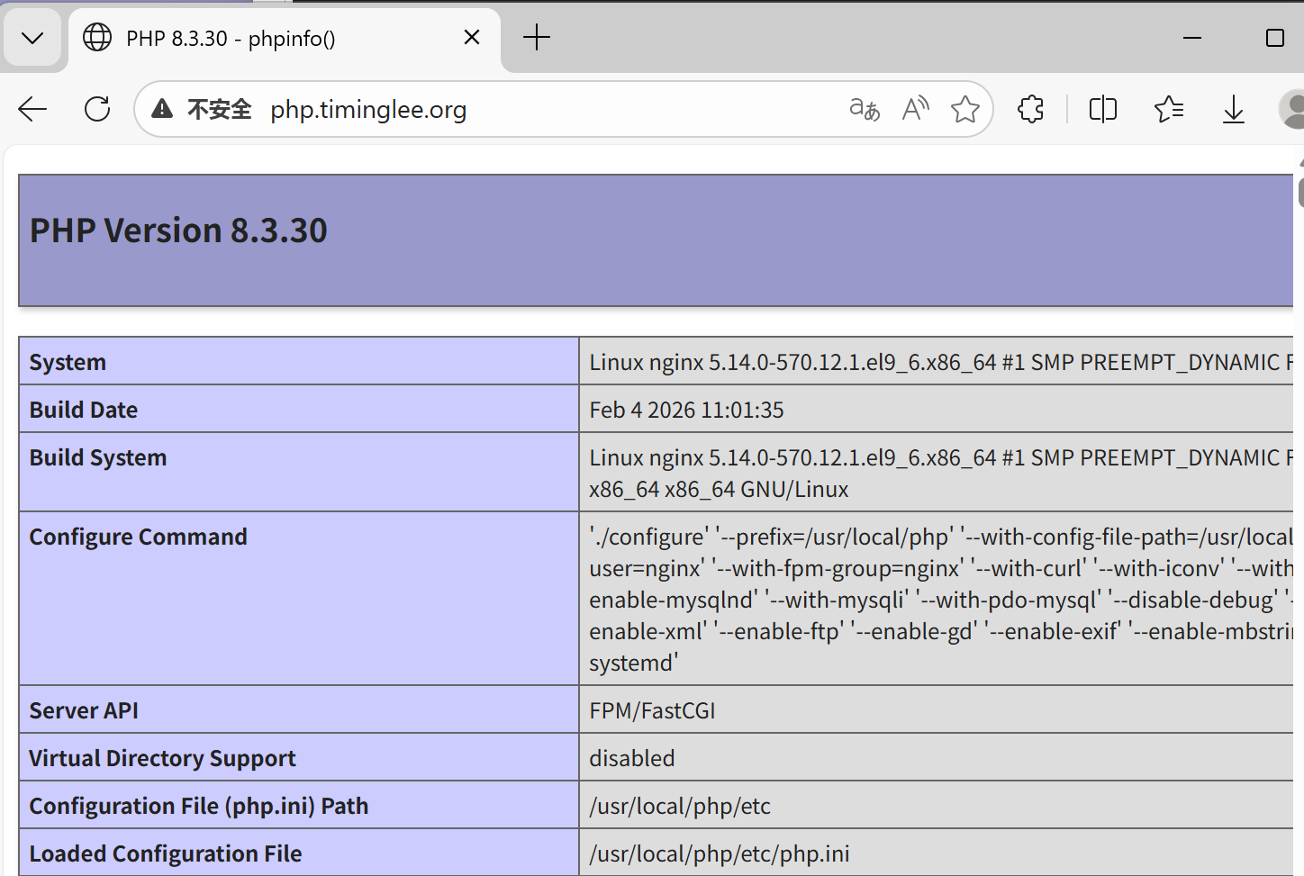
Task: Click the x86_64 x86_64 GNU/Linux text
Action: pyautogui.click(x=719, y=489)
